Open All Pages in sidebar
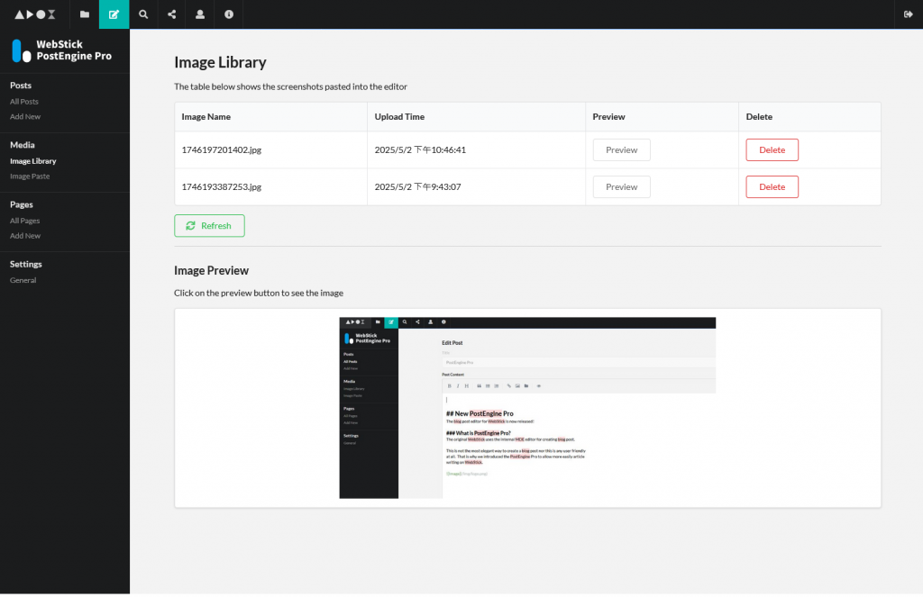 pos(24,221)
